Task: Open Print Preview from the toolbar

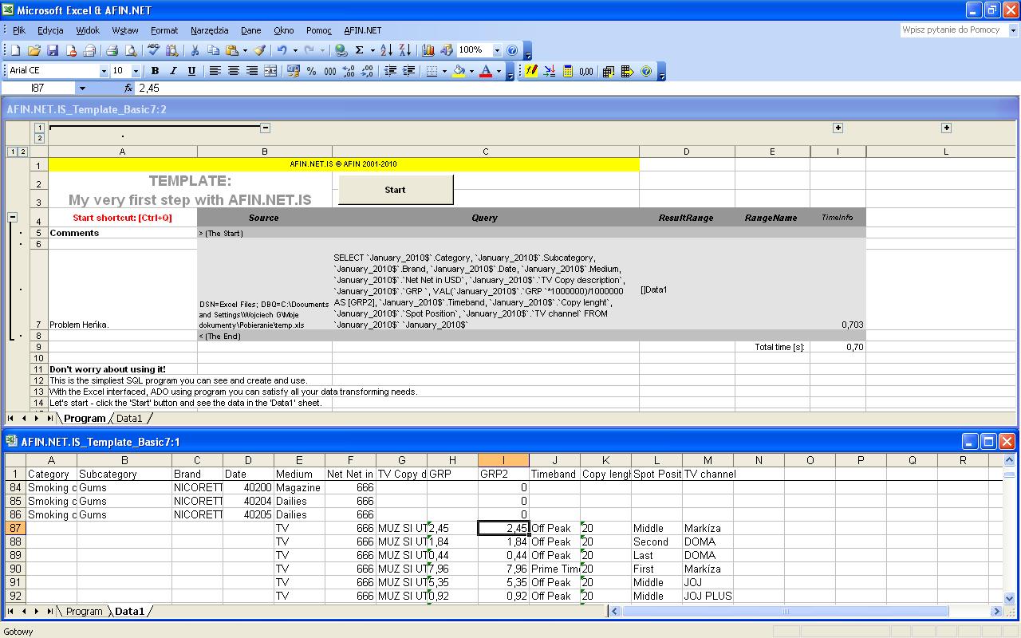Action: (130, 50)
